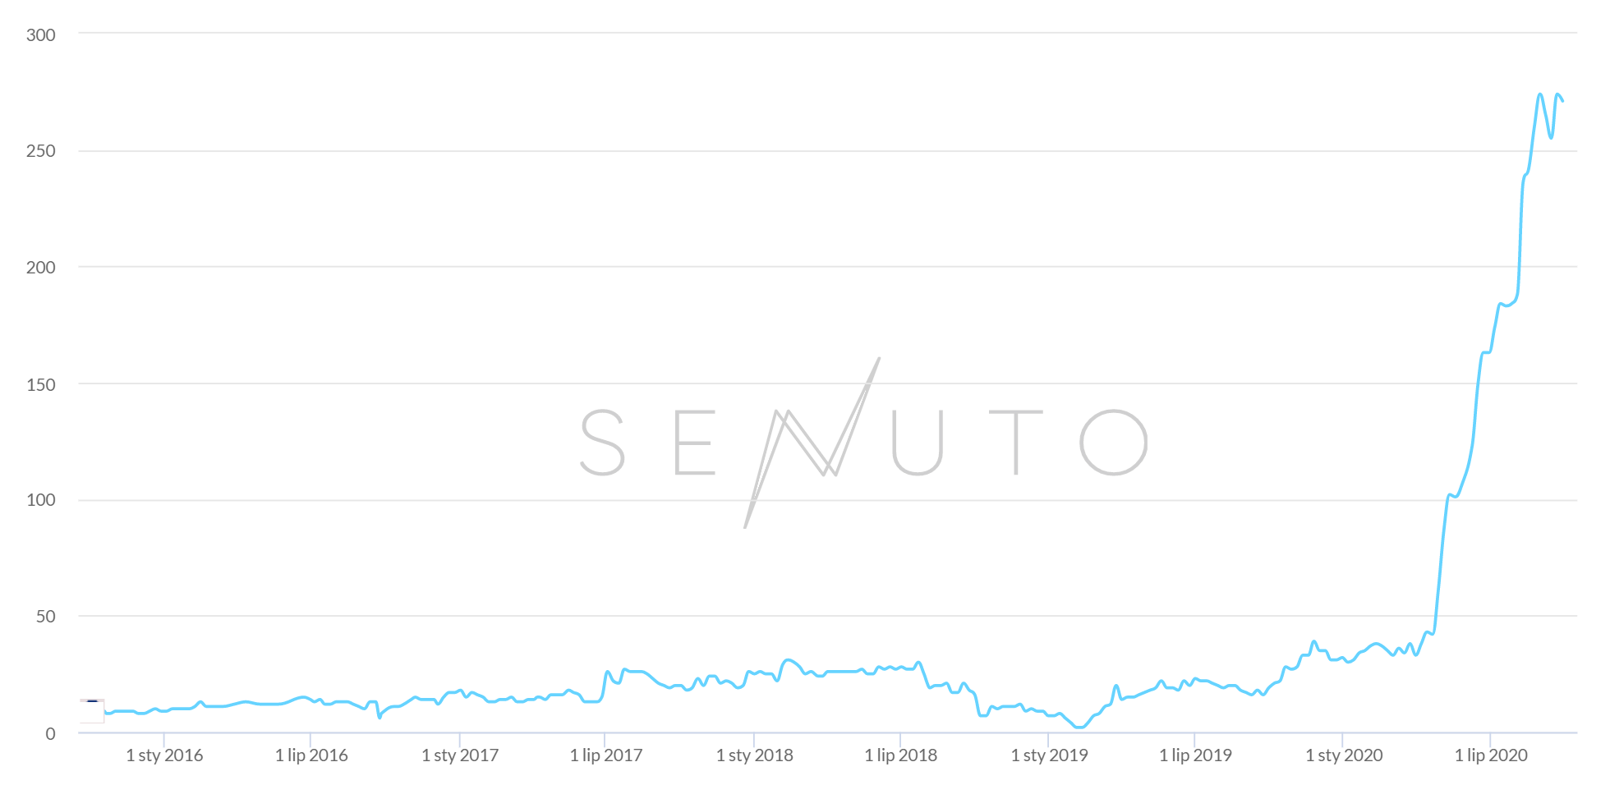This screenshot has width=1610, height=785.
Task: Click the "1 sty 2018" date label
Action: point(755,755)
